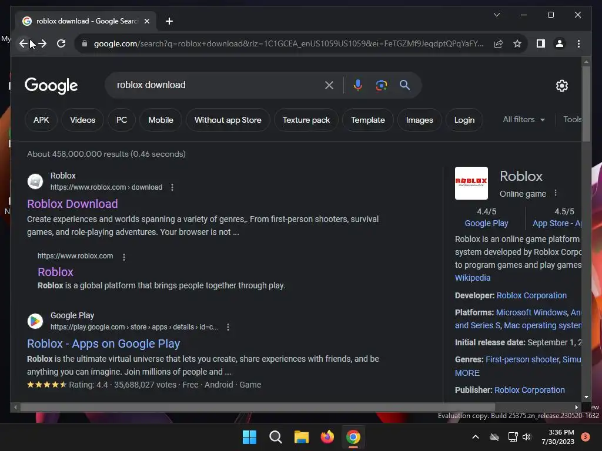This screenshot has width=602, height=451.
Task: Open a new tab with plus button
Action: 169,21
